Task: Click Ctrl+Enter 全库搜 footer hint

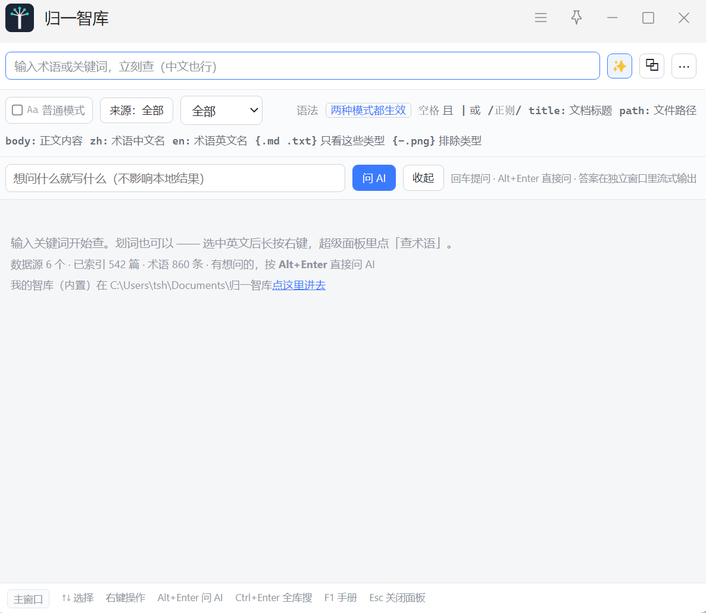Action: [273, 598]
